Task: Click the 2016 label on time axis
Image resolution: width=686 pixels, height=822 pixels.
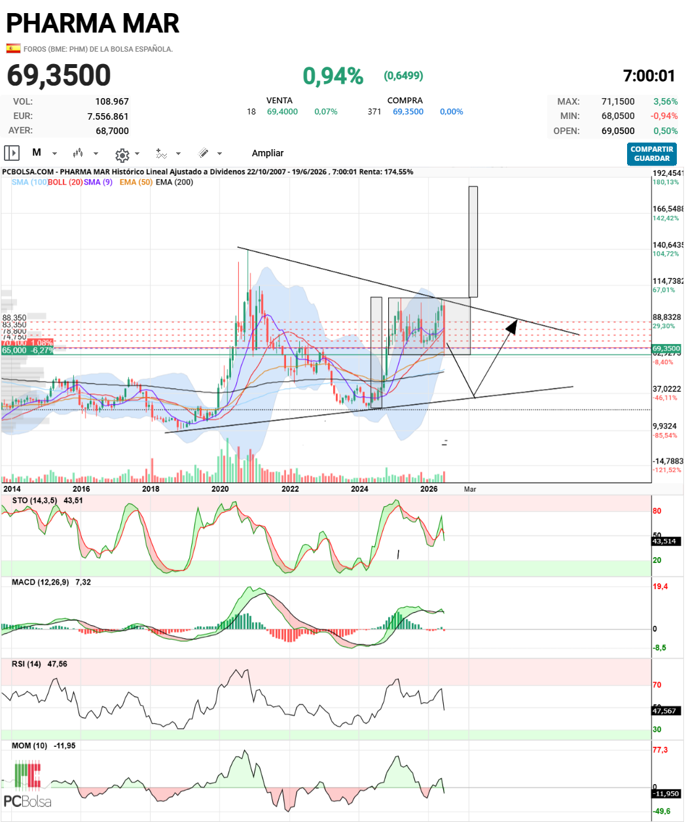Action: tap(81, 489)
